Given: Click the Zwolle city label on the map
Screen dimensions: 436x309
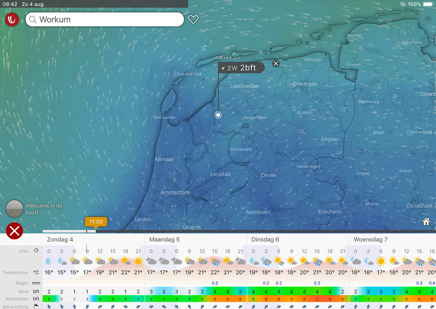Looking at the screenshot, I should pos(268,175).
